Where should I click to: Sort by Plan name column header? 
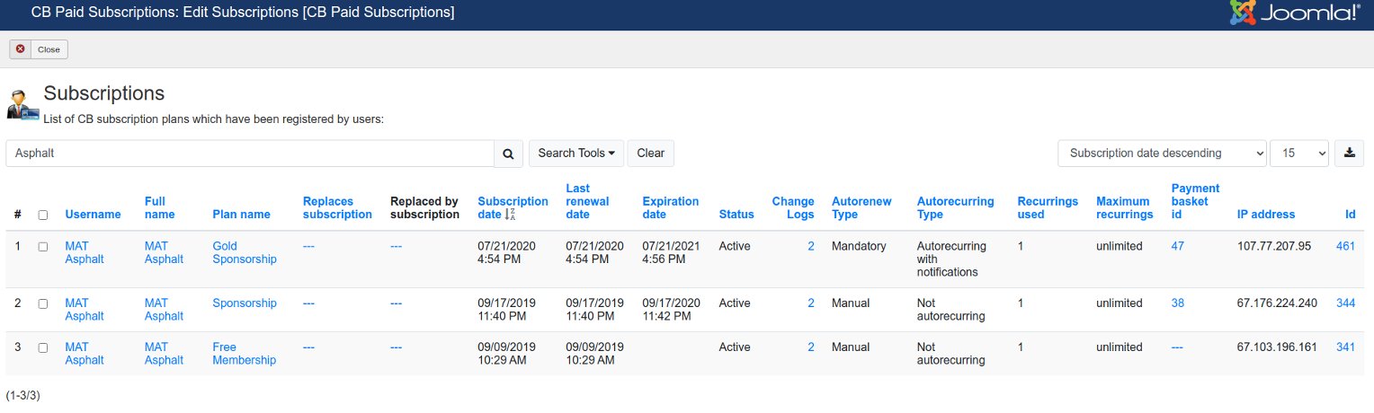pos(241,215)
